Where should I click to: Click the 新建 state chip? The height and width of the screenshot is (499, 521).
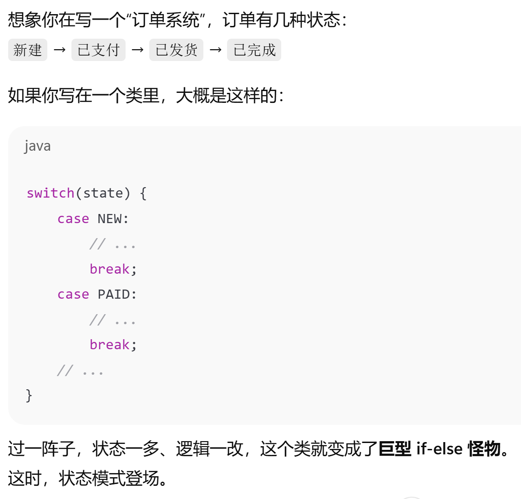[28, 50]
